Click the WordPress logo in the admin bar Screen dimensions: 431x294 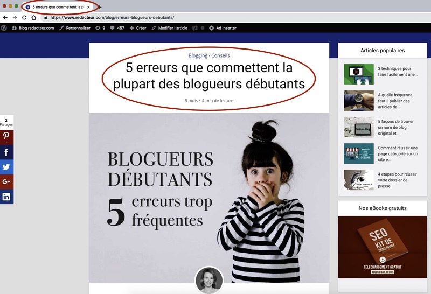coord(4,28)
